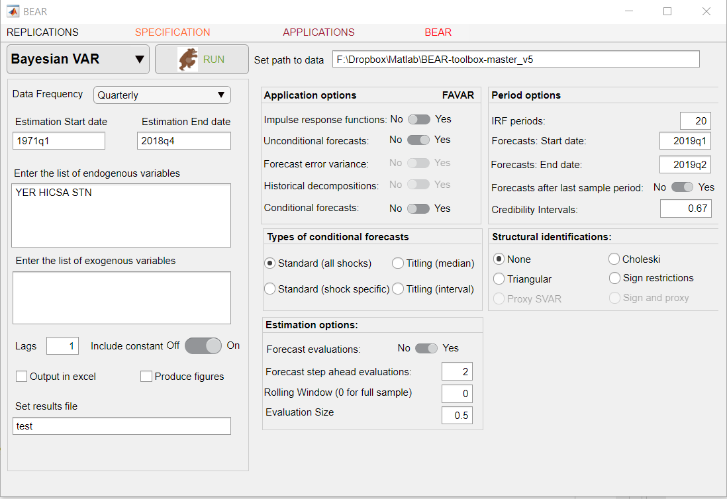Click Forecast step ahead evaluations field
Screen dimensions: 727x499
click(457, 371)
